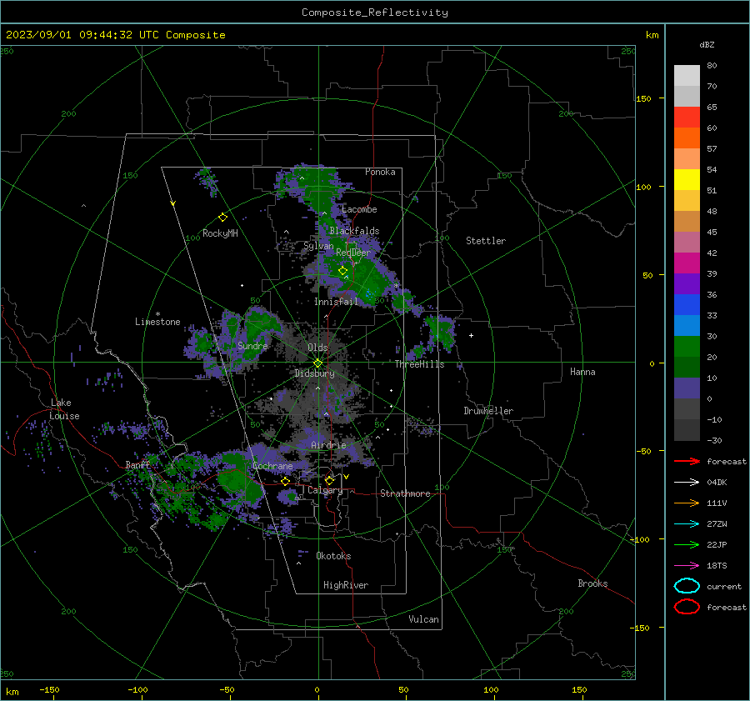Image resolution: width=750 pixels, height=701 pixels.
Task: Select the 54 dBZ yellow color swatch
Action: click(x=687, y=180)
